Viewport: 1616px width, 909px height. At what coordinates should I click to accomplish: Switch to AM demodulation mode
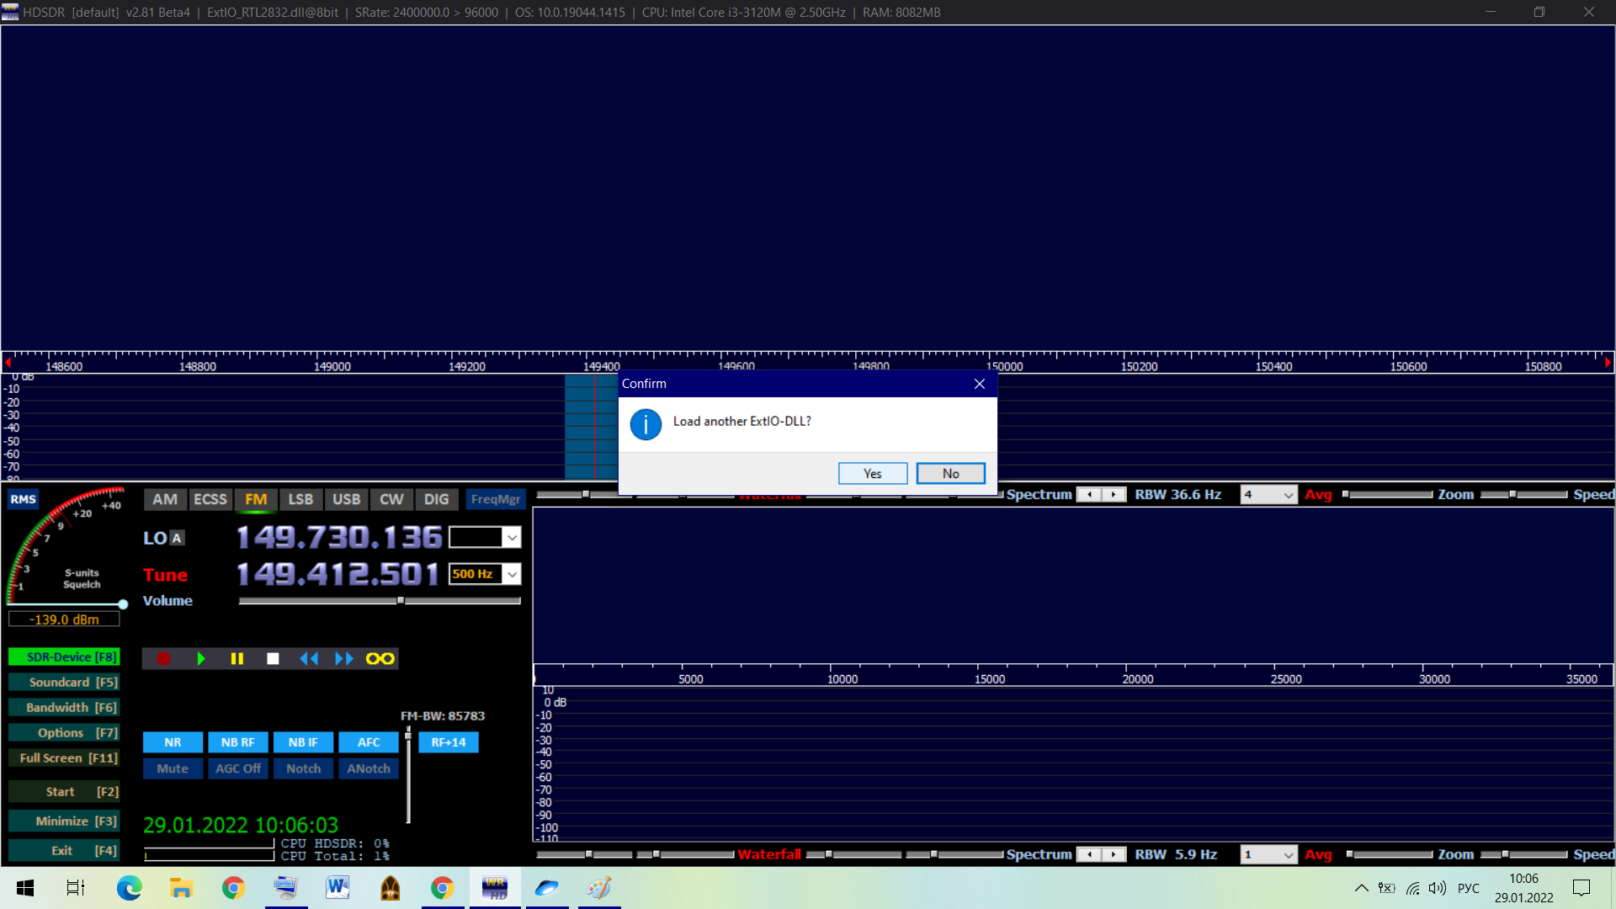[165, 499]
